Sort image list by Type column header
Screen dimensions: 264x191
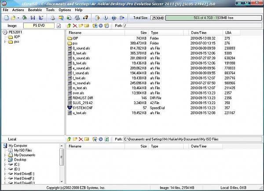(166, 33)
